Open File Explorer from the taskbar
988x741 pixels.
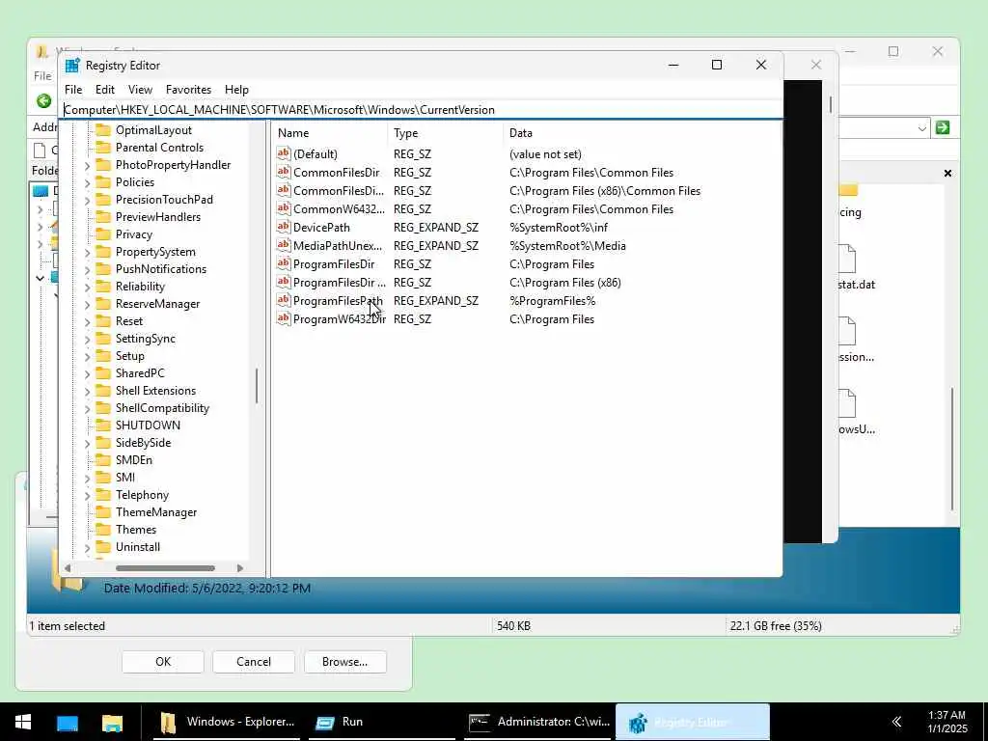[112, 722]
